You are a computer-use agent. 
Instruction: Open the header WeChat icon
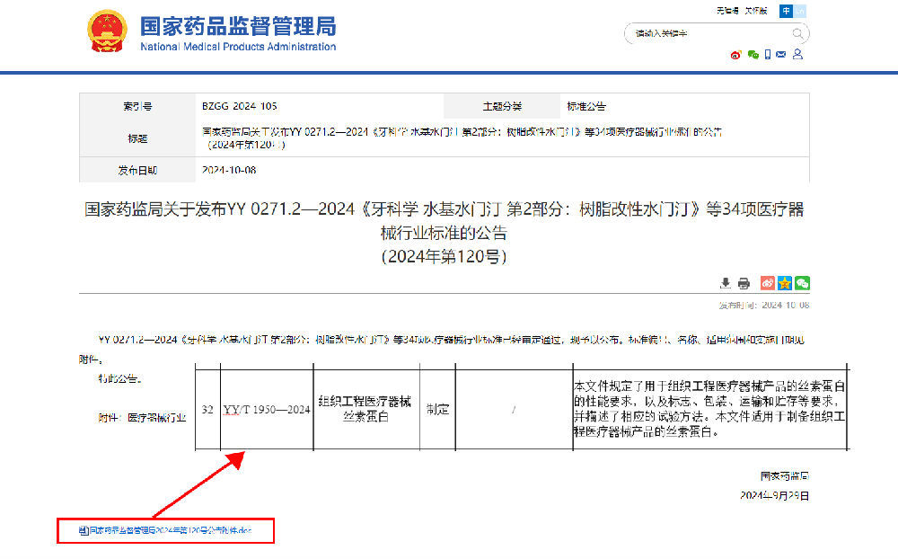(753, 55)
